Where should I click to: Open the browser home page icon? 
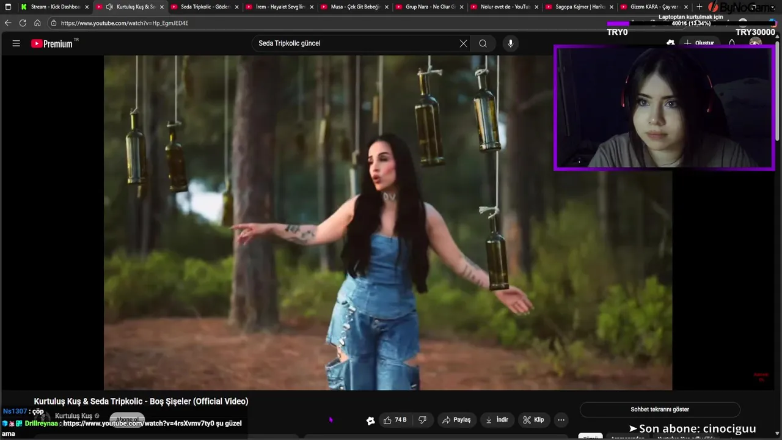(37, 23)
